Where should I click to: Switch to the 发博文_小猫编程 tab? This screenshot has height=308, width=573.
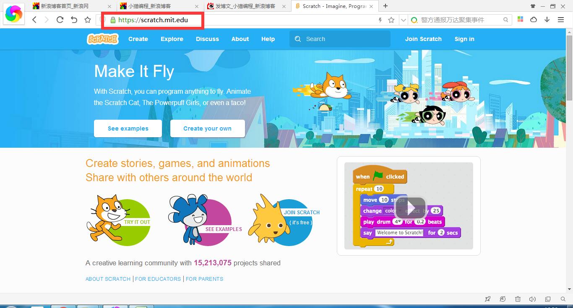click(x=245, y=6)
